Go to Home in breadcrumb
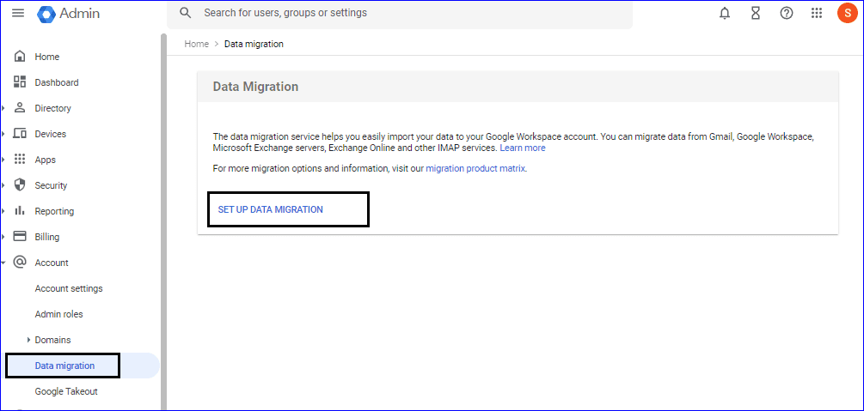Image resolution: width=864 pixels, height=411 pixels. pyautogui.click(x=197, y=44)
